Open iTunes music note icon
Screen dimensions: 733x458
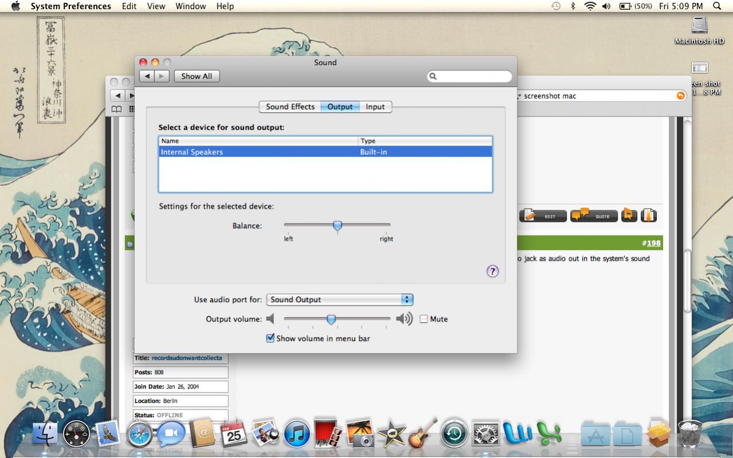pos(297,434)
